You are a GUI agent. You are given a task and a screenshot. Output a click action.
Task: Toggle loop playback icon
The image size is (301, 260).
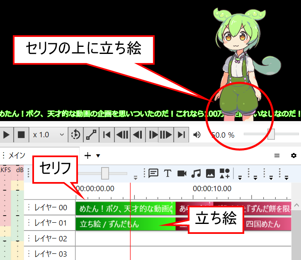(x=75, y=135)
